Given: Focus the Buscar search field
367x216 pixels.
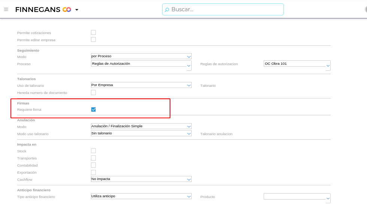Looking at the screenshot, I should 223,9.
